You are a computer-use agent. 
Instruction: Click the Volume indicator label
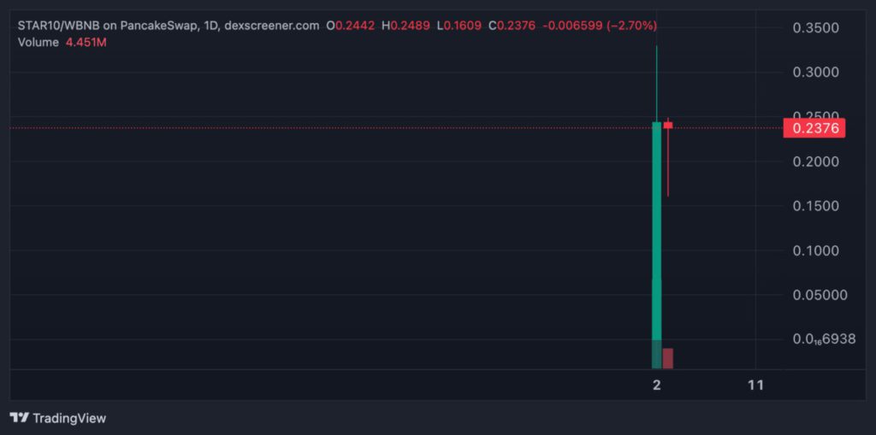[38, 41]
